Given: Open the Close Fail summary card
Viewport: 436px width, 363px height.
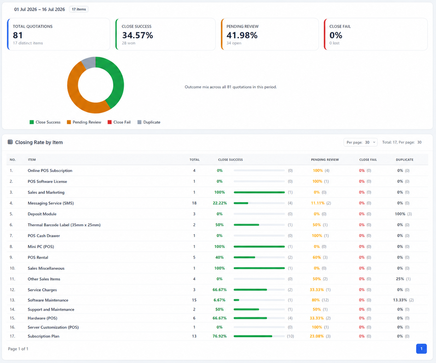Looking at the screenshot, I should coord(376,34).
